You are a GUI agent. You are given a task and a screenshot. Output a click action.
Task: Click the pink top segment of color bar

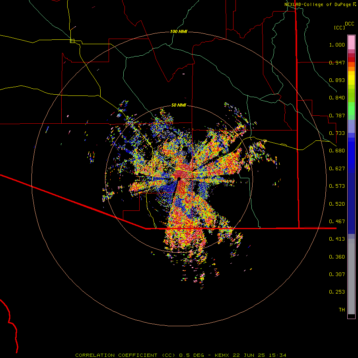(351, 42)
